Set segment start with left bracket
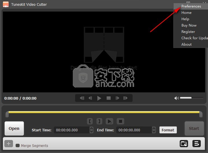 tap(90, 121)
